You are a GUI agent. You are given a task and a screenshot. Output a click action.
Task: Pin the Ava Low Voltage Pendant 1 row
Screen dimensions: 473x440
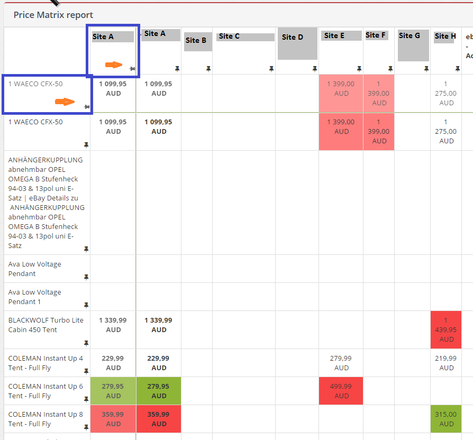point(86,305)
